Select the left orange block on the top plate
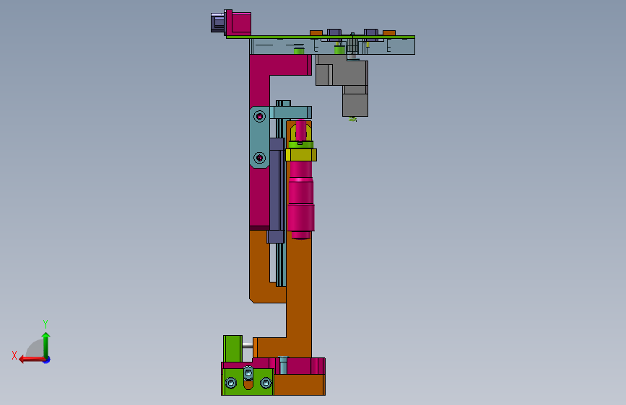 pyautogui.click(x=316, y=32)
